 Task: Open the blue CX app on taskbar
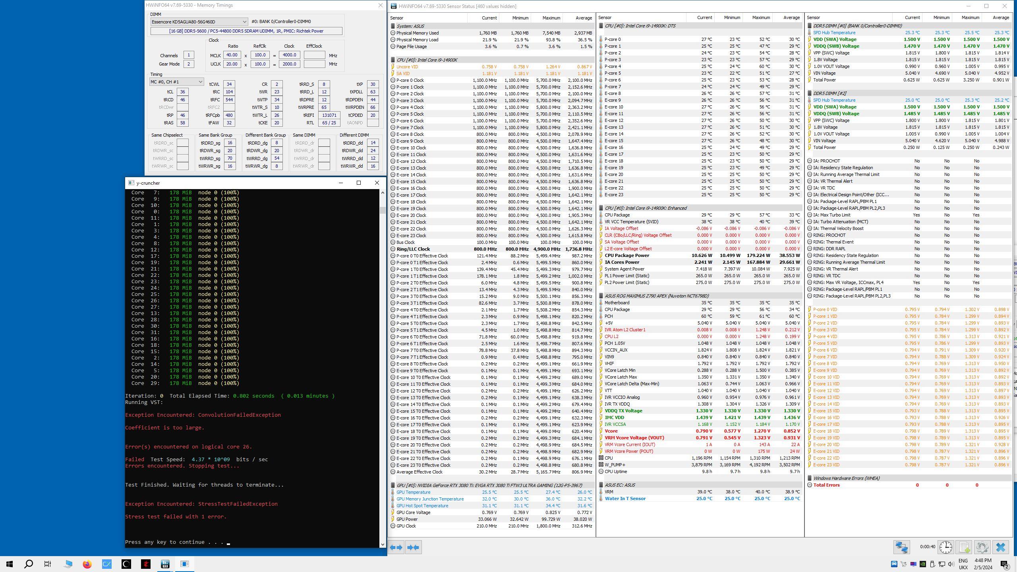click(x=106, y=564)
